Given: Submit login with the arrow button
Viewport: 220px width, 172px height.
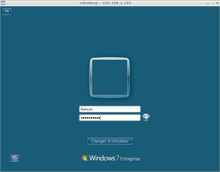Looking at the screenshot, I should (146, 118).
